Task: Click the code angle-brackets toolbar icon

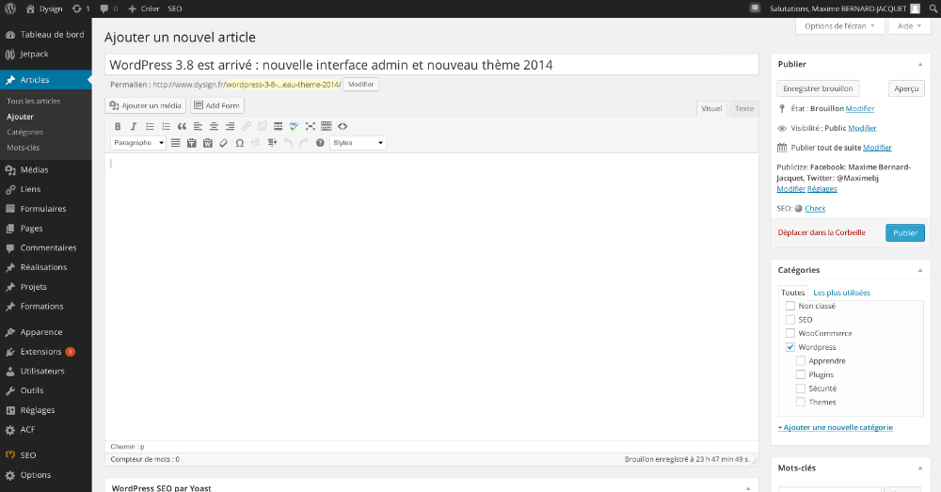Action: [x=343, y=127]
